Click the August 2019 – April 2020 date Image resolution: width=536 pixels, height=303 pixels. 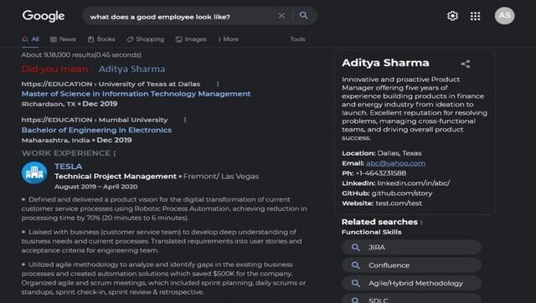(x=96, y=187)
